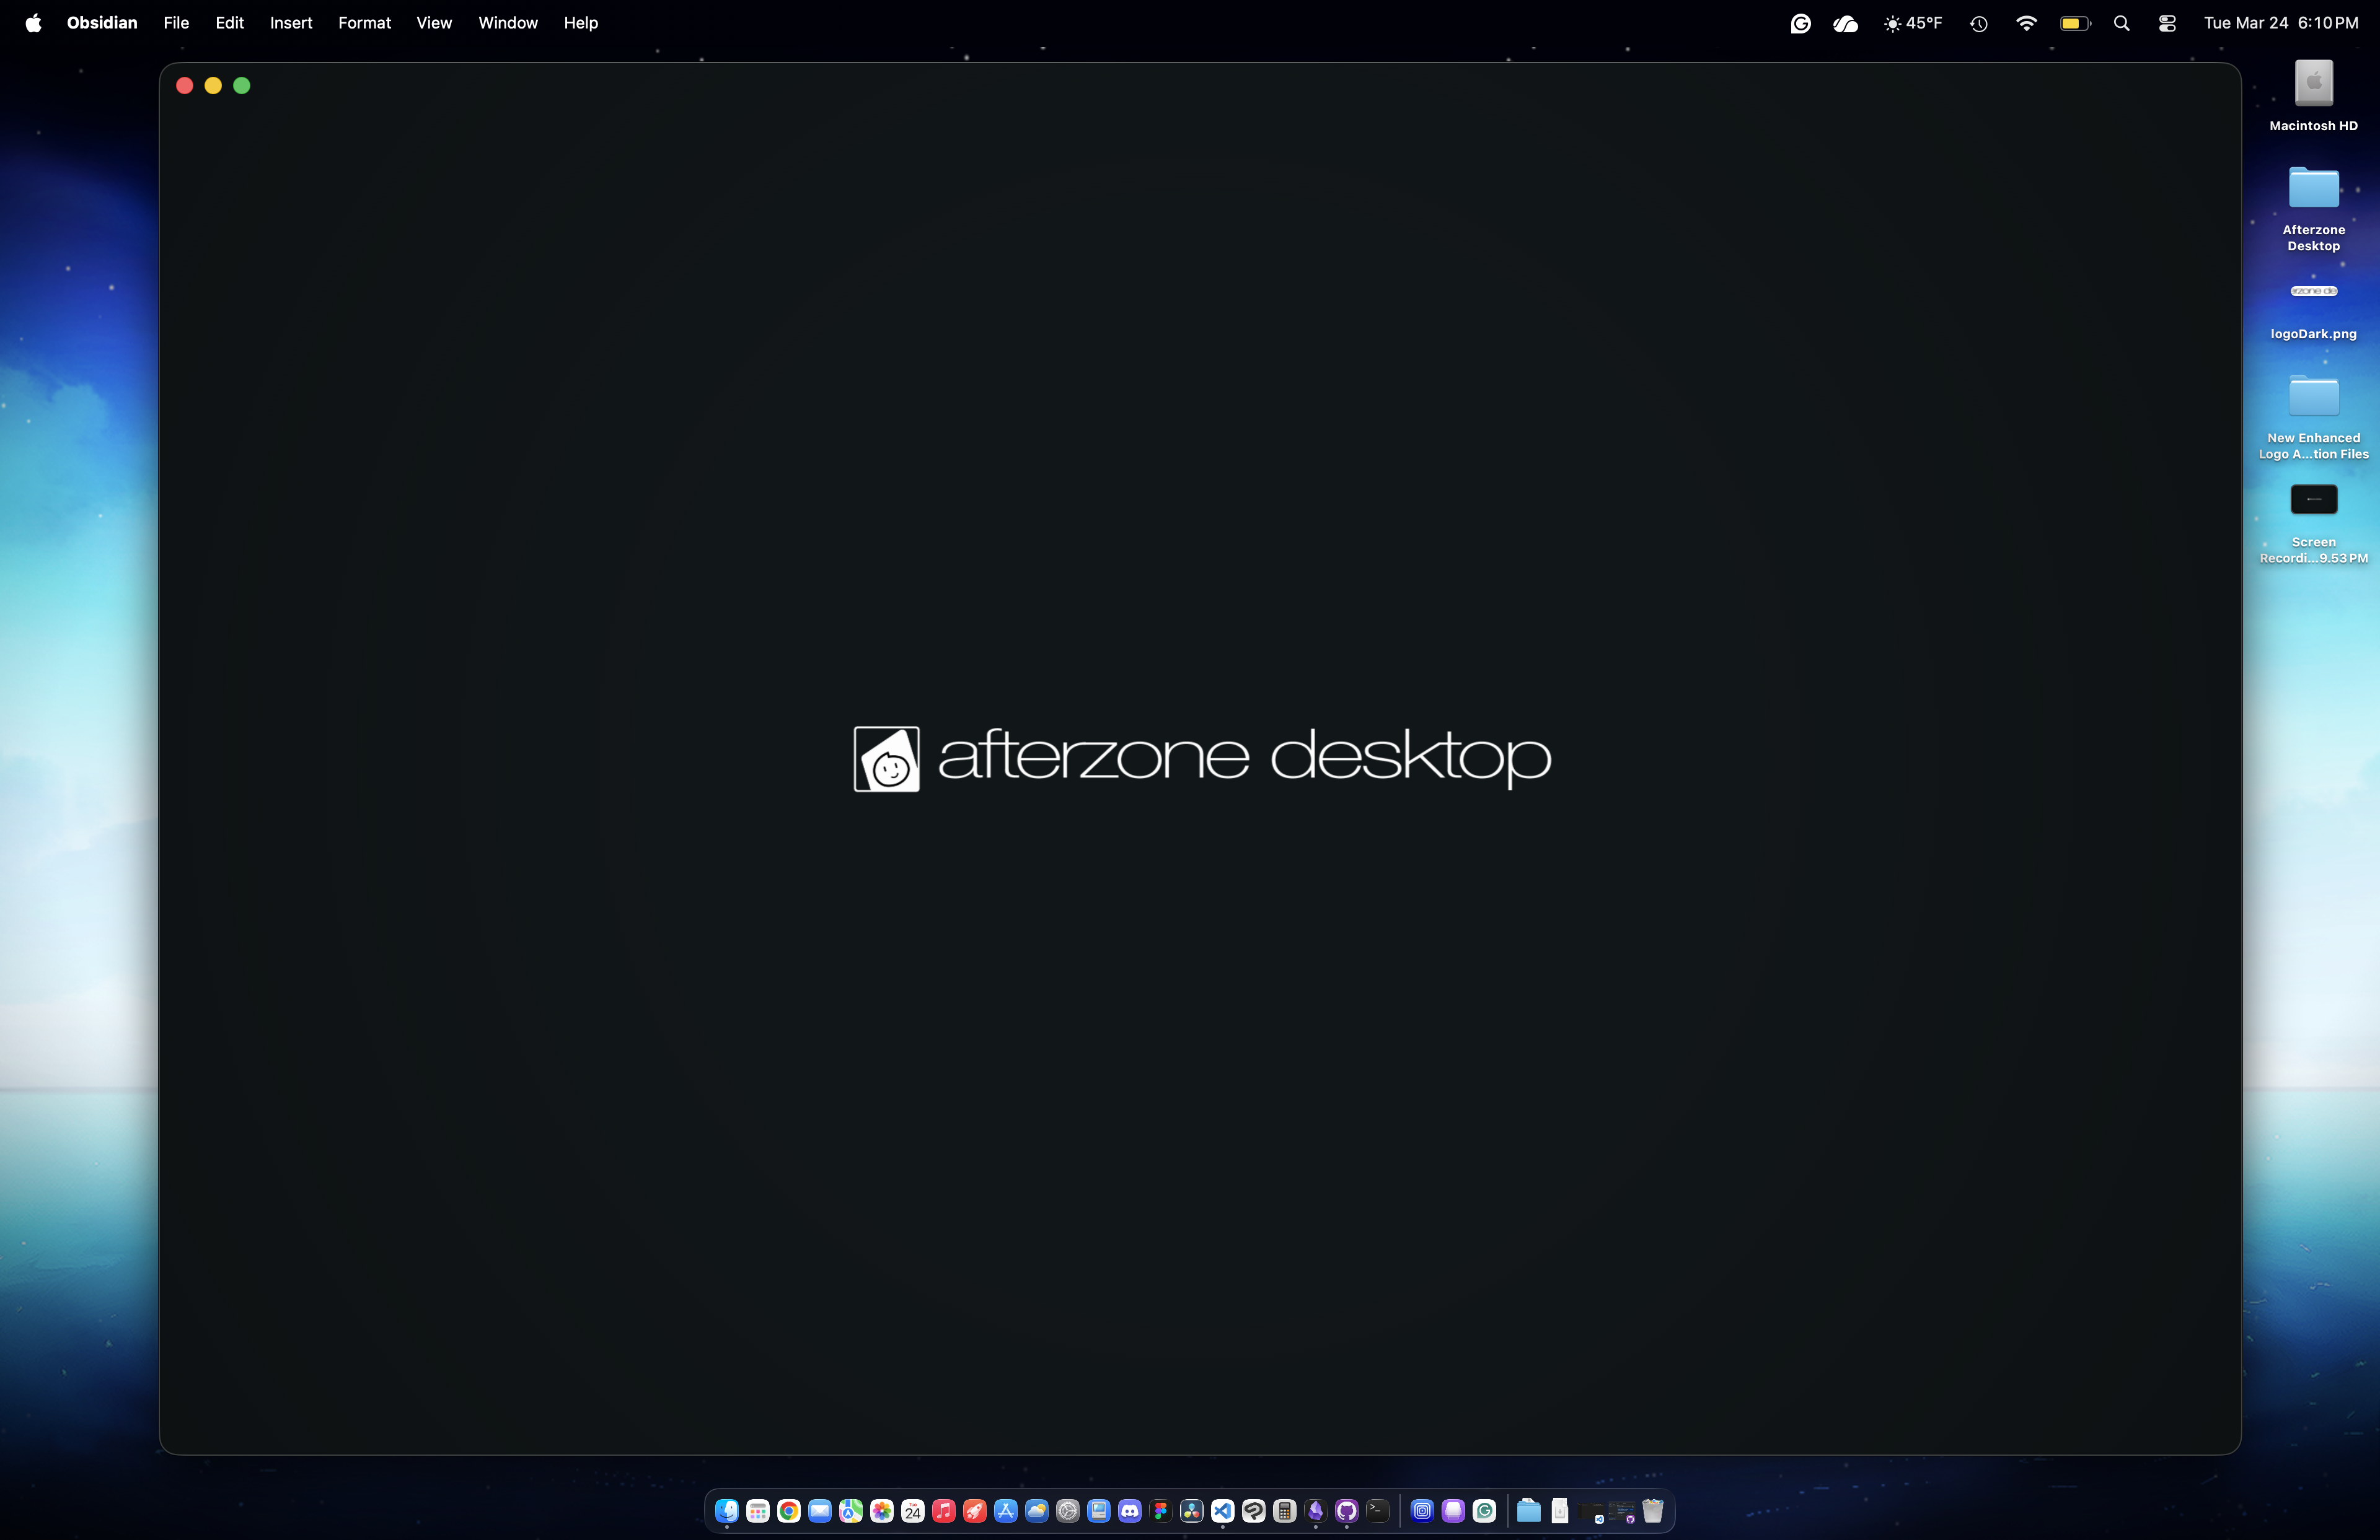The height and width of the screenshot is (1540, 2380).
Task: Click the Apple logo menu
Action: click(x=33, y=22)
